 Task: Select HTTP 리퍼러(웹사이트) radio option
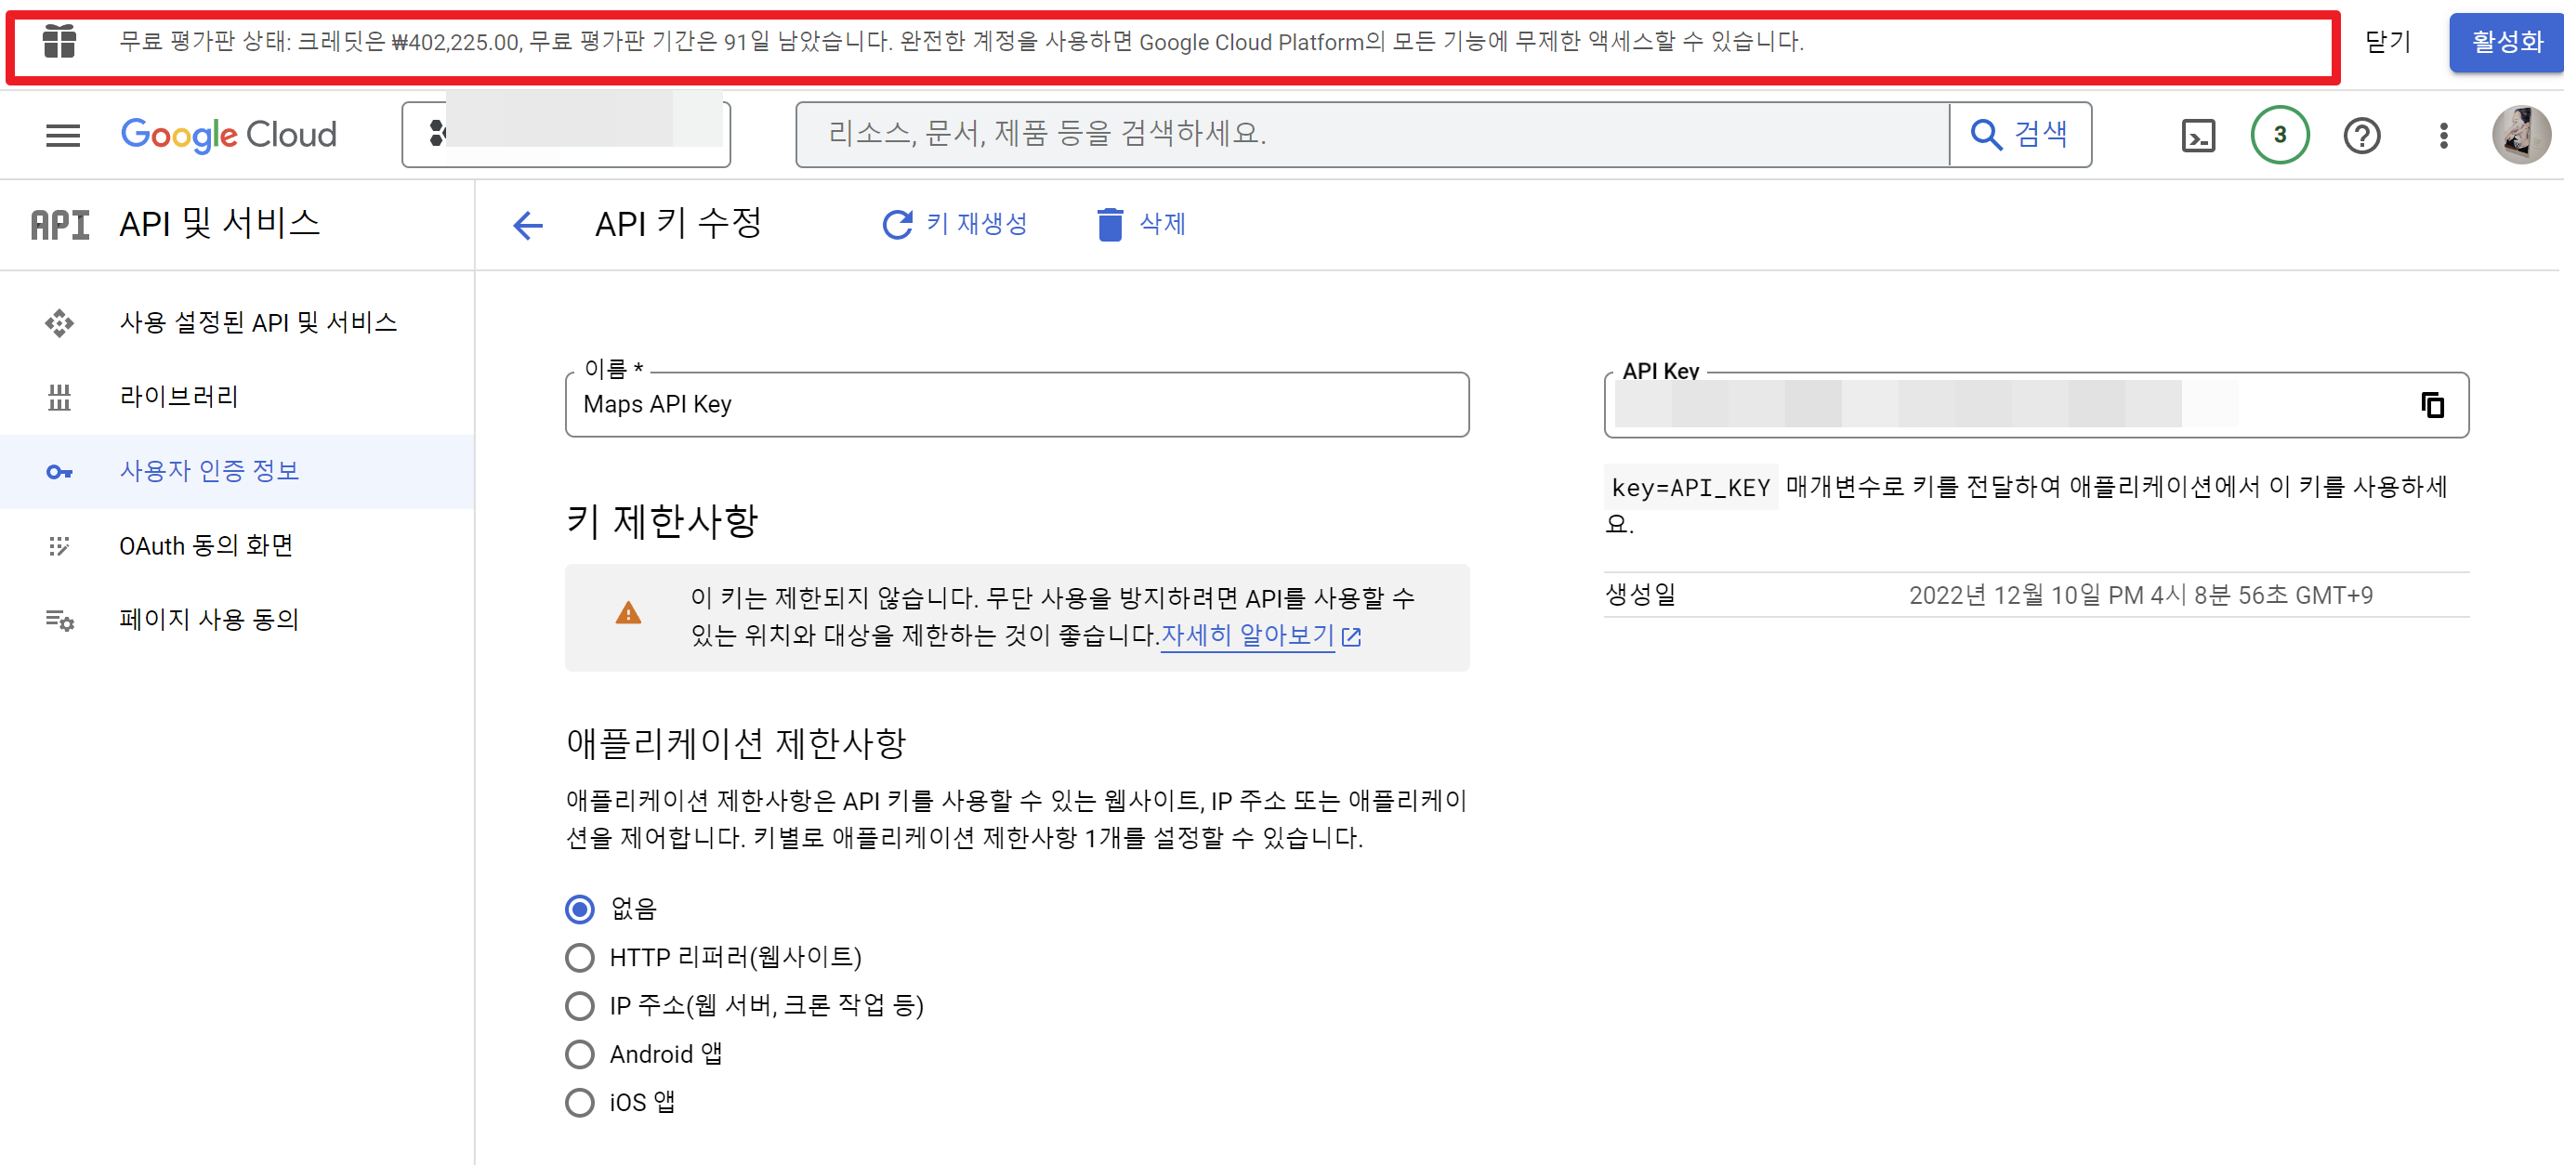point(579,957)
